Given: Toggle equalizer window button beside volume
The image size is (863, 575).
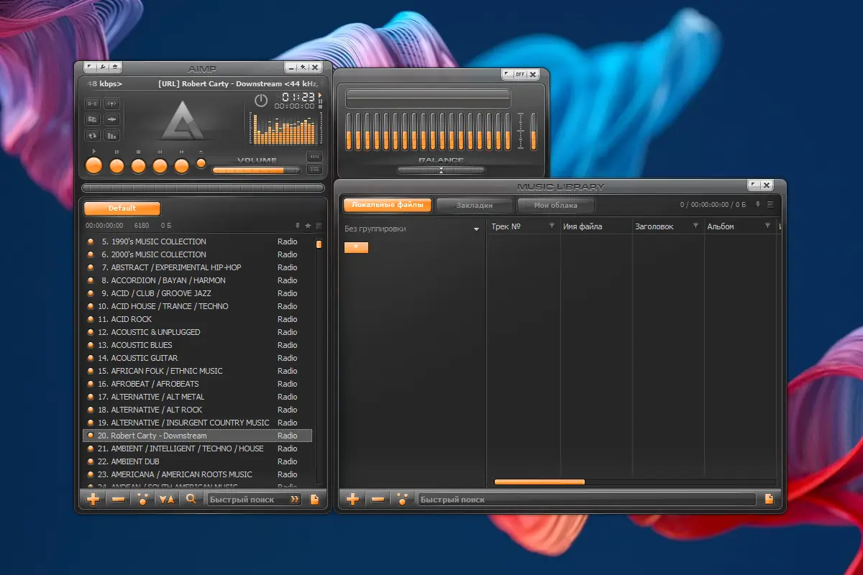Looking at the screenshot, I should point(314,157).
